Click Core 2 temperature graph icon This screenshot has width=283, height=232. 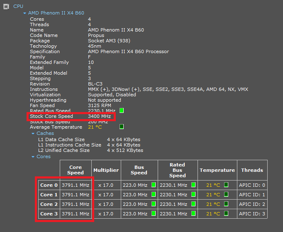point(226,204)
